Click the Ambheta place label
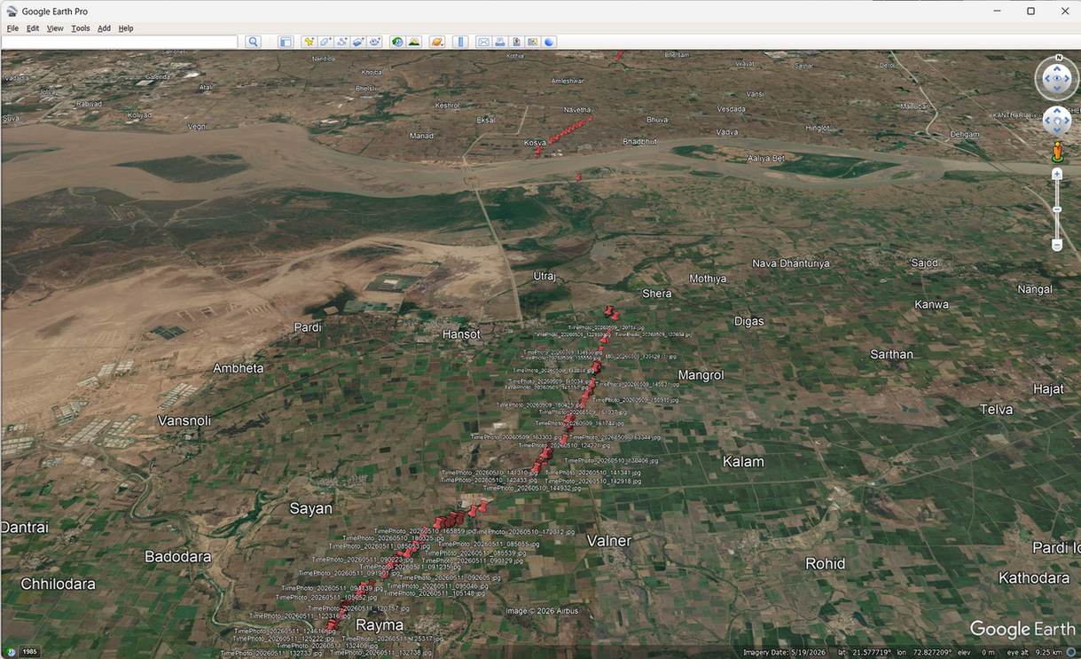This screenshot has height=659, width=1081. tap(239, 368)
